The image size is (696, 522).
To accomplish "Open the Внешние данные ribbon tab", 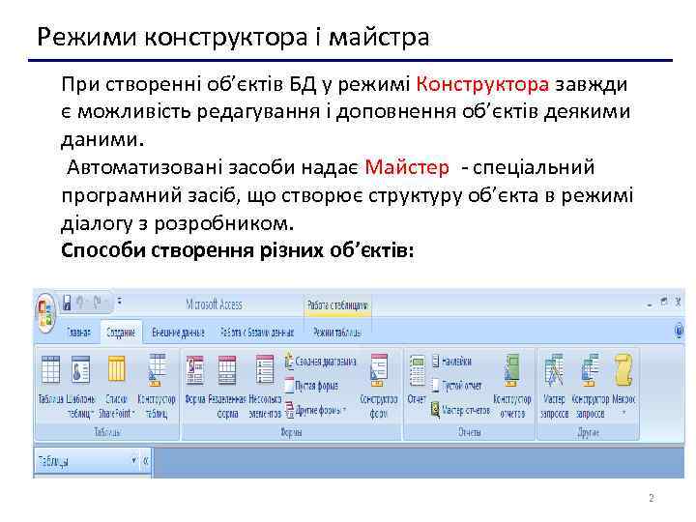I will (178, 333).
